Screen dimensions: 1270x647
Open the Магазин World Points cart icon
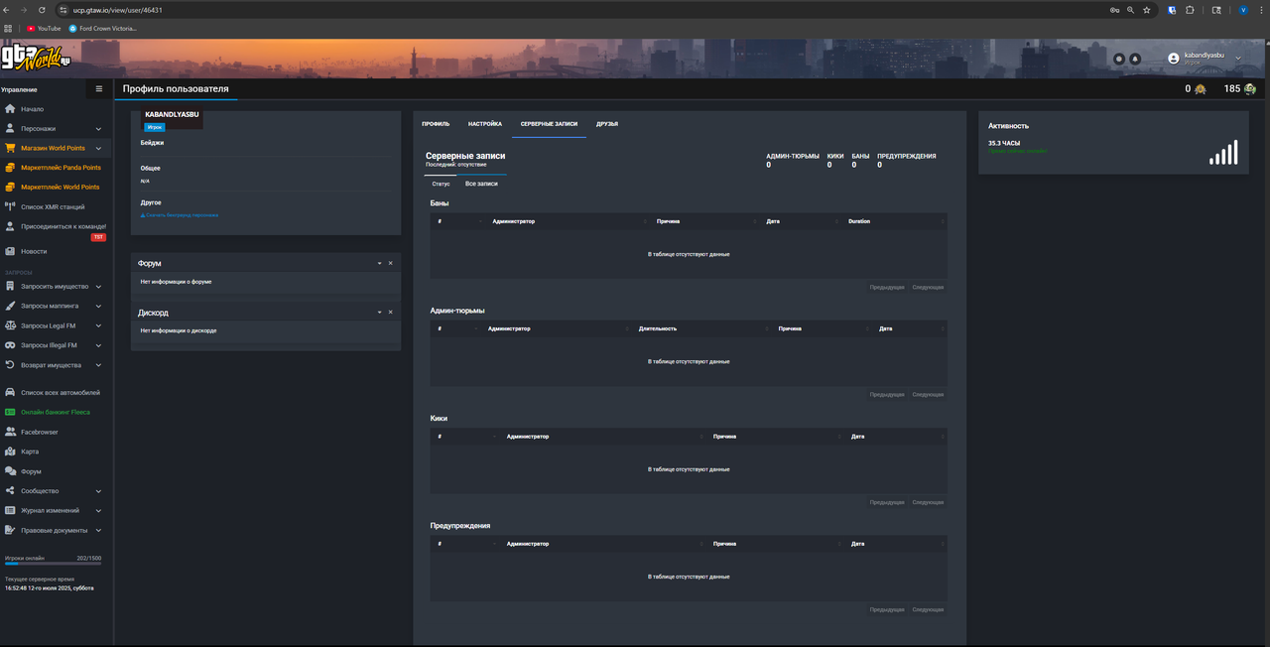10,148
